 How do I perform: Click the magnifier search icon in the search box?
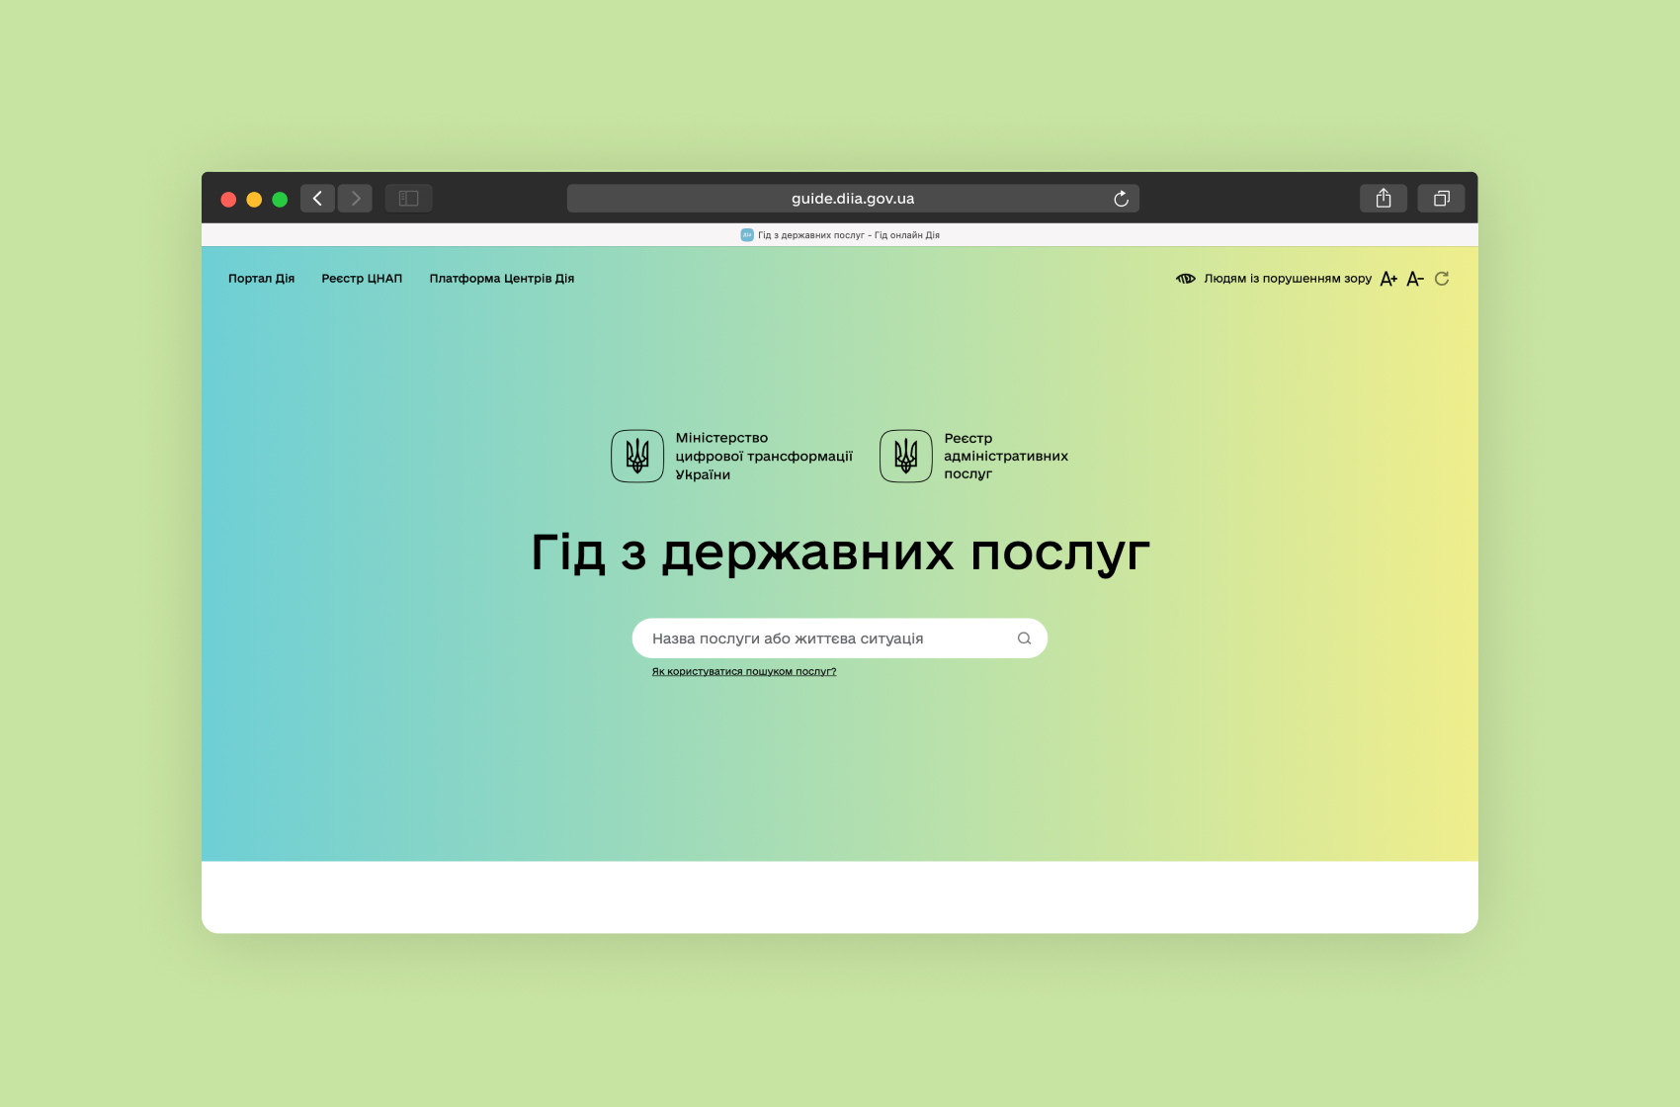click(x=1025, y=639)
